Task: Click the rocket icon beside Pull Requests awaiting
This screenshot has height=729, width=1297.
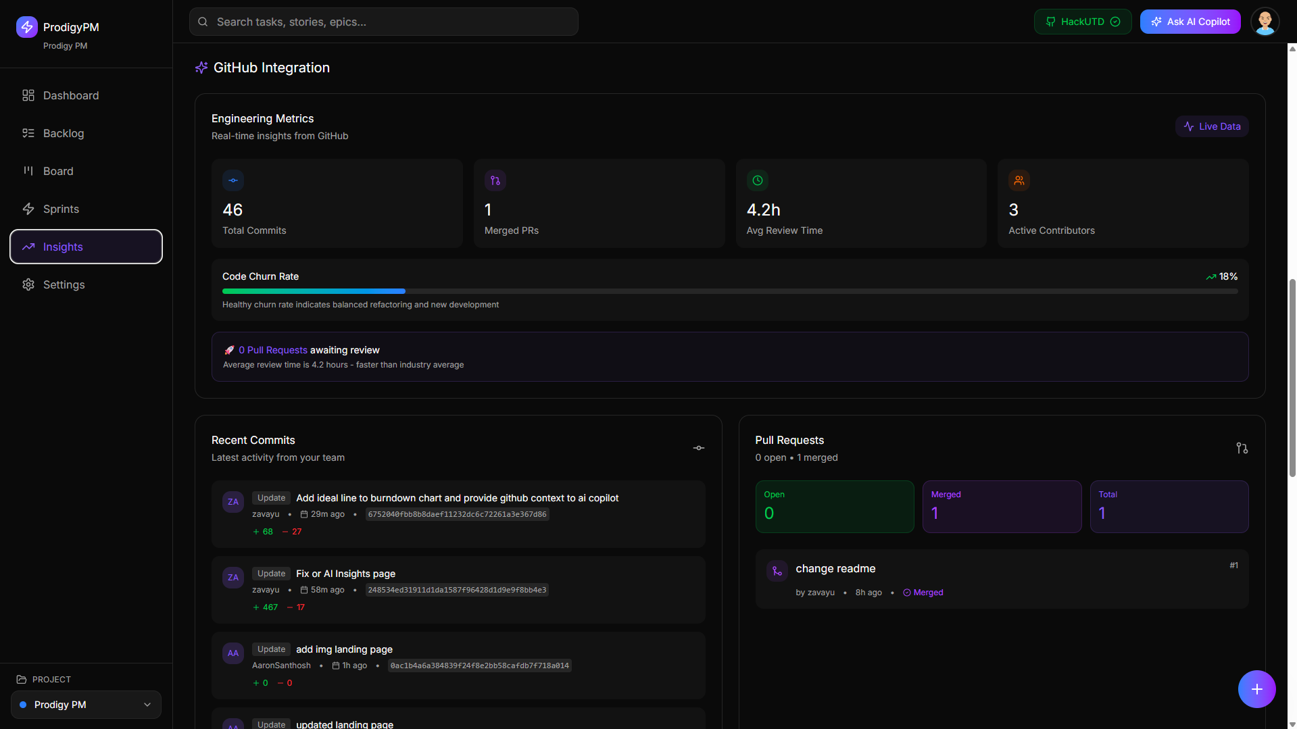Action: coord(229,350)
